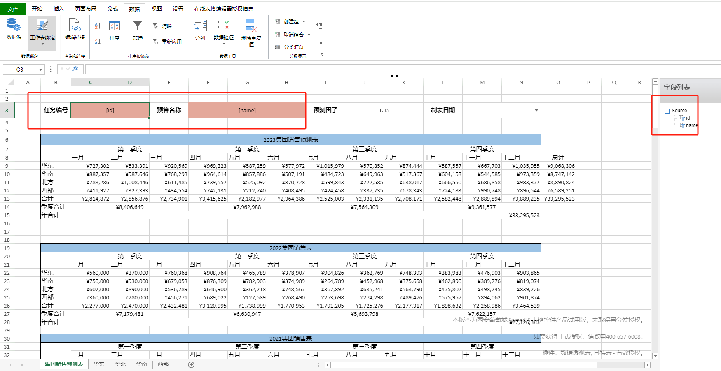Open the 制表日期 dropdown arrow

(536, 110)
